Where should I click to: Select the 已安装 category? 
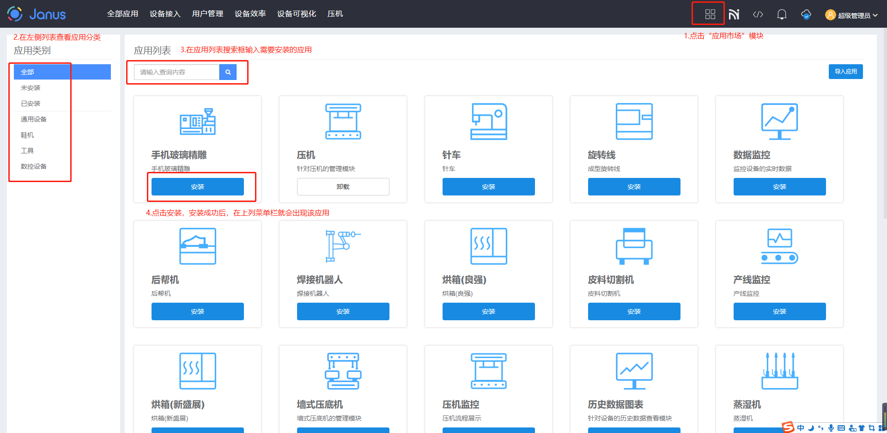click(62, 104)
